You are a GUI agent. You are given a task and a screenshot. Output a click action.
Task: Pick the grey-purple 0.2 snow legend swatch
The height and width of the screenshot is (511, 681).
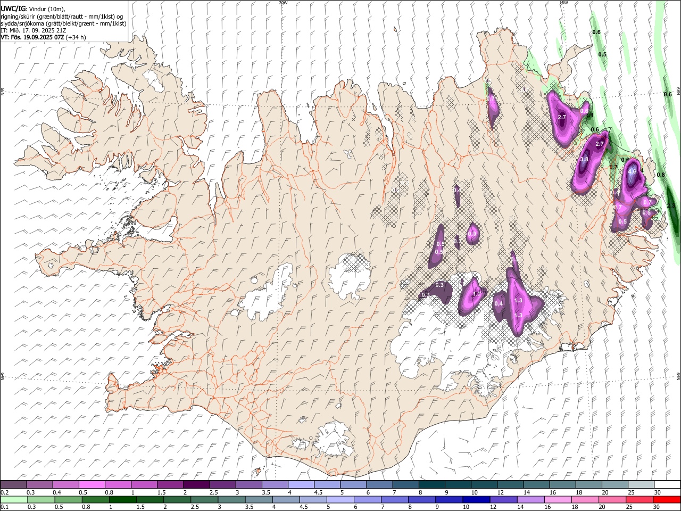(x=13, y=485)
